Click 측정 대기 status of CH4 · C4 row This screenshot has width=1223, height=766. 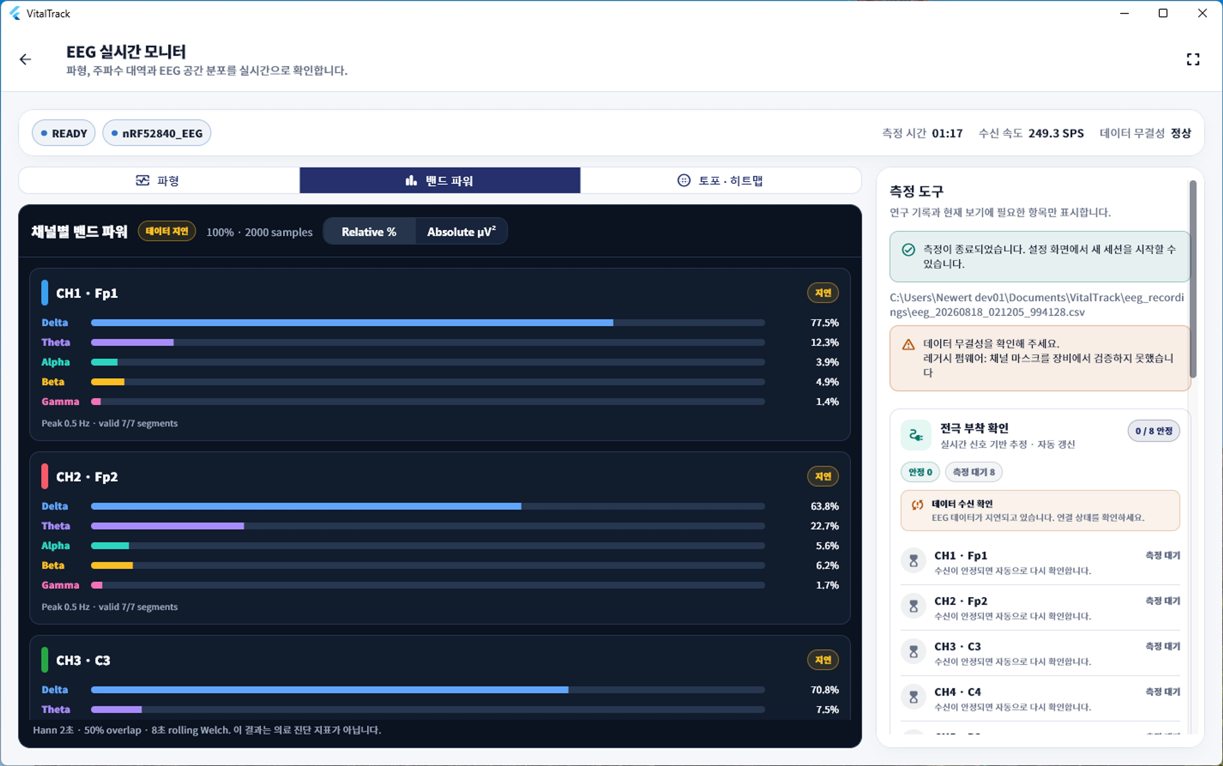click(x=1163, y=692)
